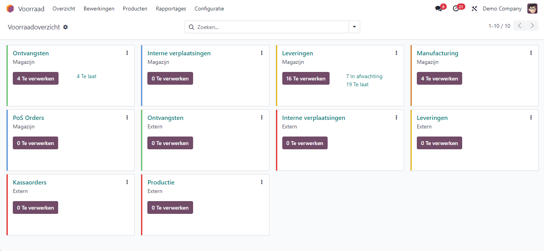Open the Bewerkingen menu
Image resolution: width=544 pixels, height=251 pixels.
click(99, 9)
